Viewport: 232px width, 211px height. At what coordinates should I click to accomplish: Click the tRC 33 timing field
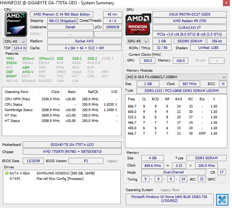point(202,179)
